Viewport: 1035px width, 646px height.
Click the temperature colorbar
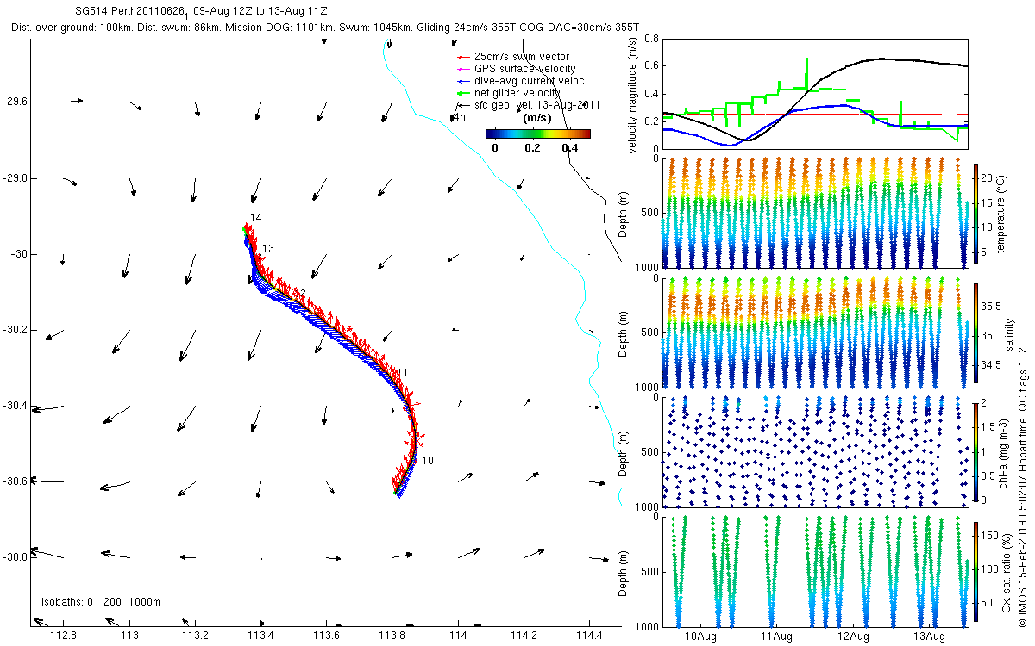pos(975,212)
